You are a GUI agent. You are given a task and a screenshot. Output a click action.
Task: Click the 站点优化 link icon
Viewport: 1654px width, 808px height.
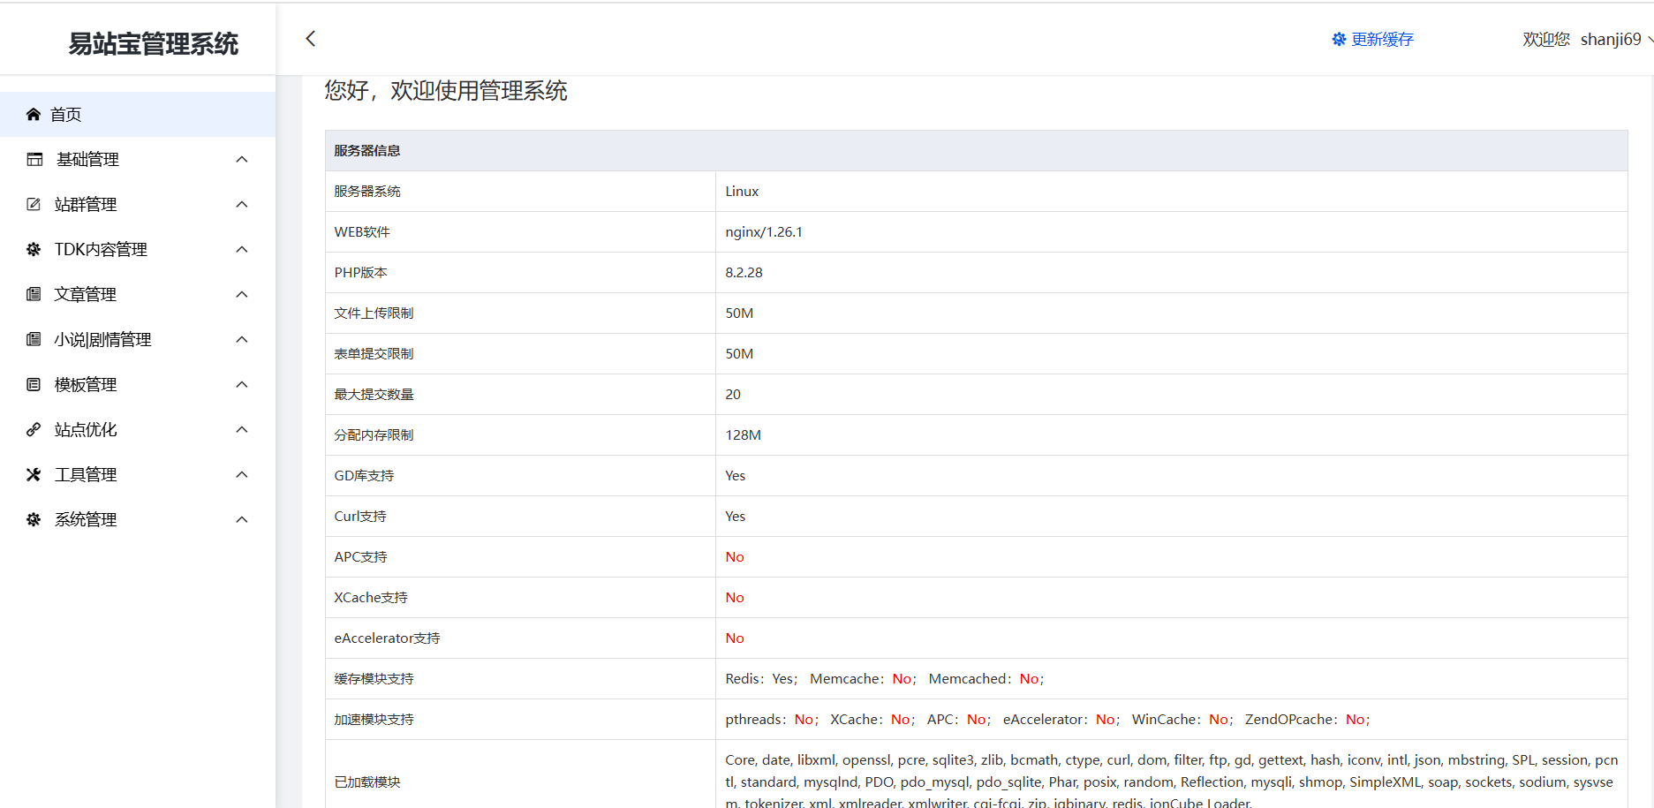click(34, 429)
